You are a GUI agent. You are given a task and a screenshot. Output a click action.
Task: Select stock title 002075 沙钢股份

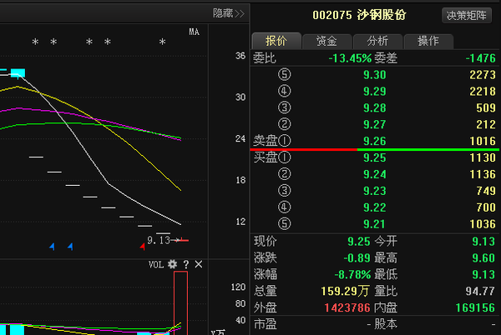tap(359, 15)
